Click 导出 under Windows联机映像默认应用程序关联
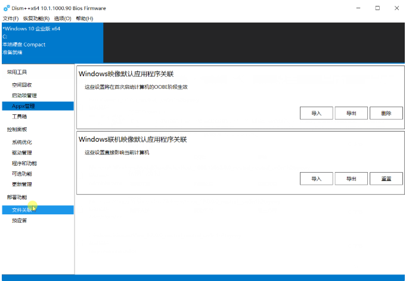406x281 pixels. pyautogui.click(x=351, y=179)
